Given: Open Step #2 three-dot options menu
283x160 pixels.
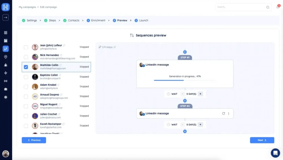Looking at the screenshot, I should click(229, 114).
